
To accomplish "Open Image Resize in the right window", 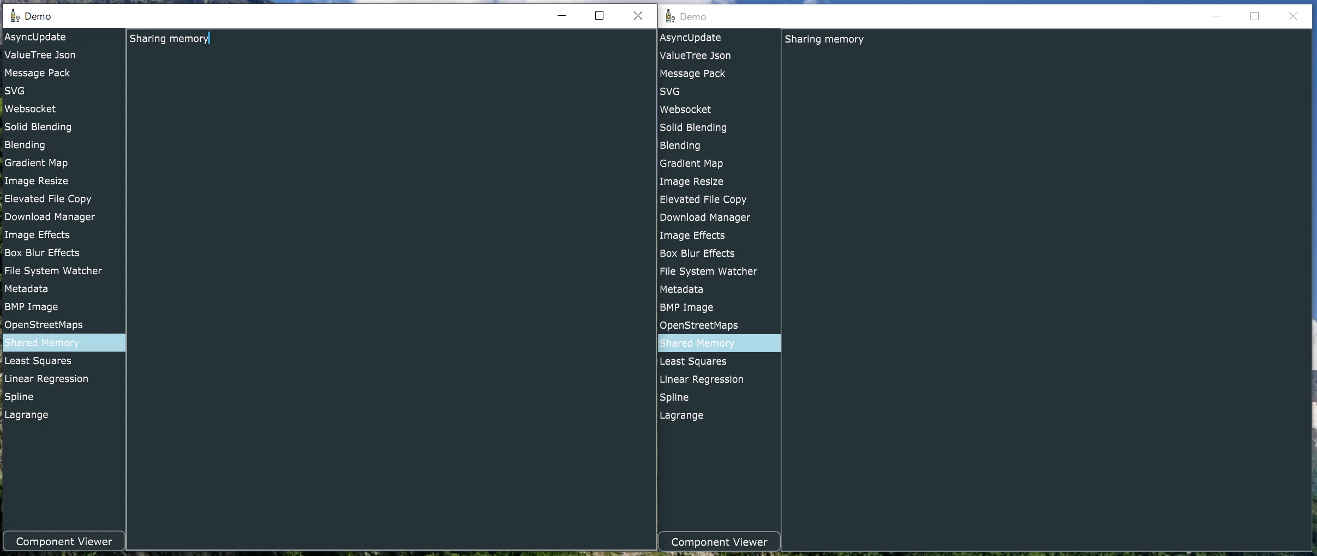I will coord(720,182).
